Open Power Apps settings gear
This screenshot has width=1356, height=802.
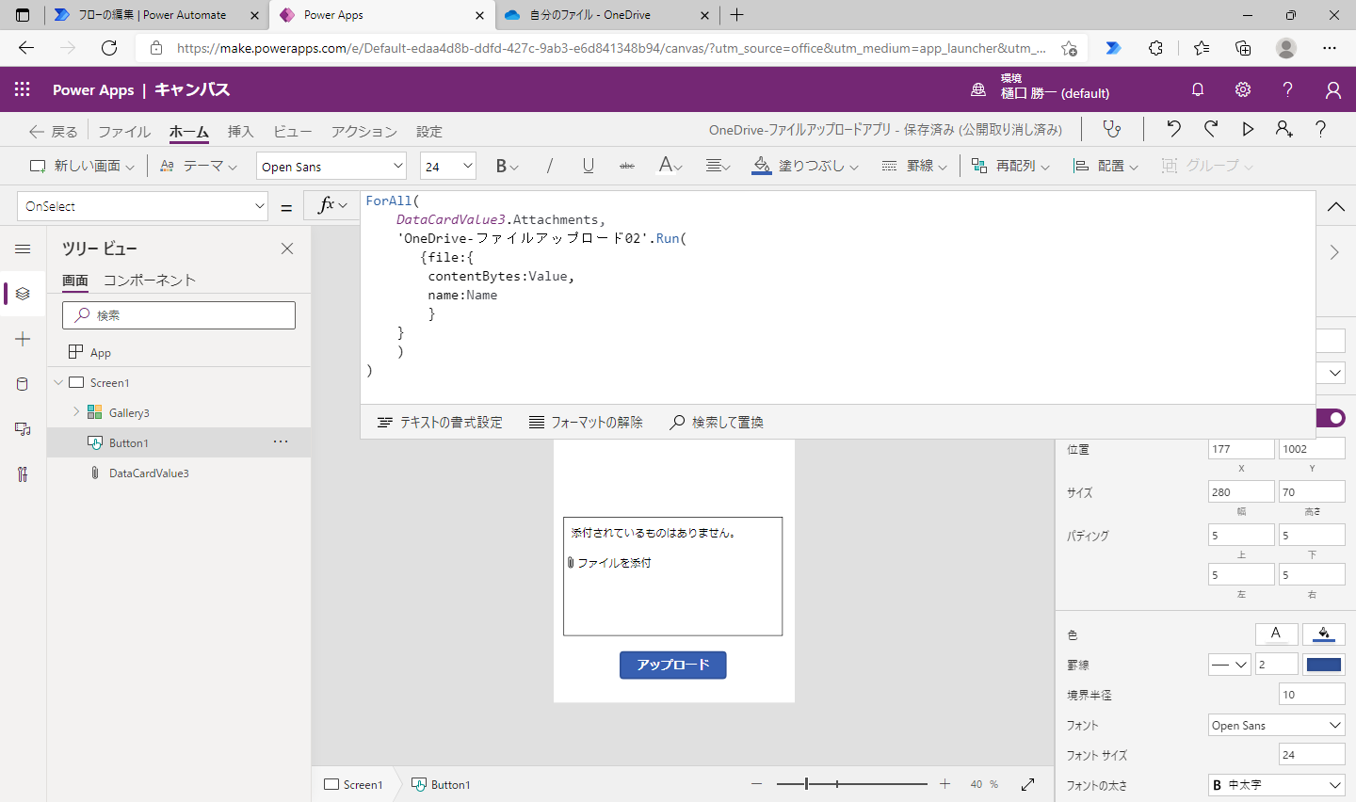tap(1243, 89)
